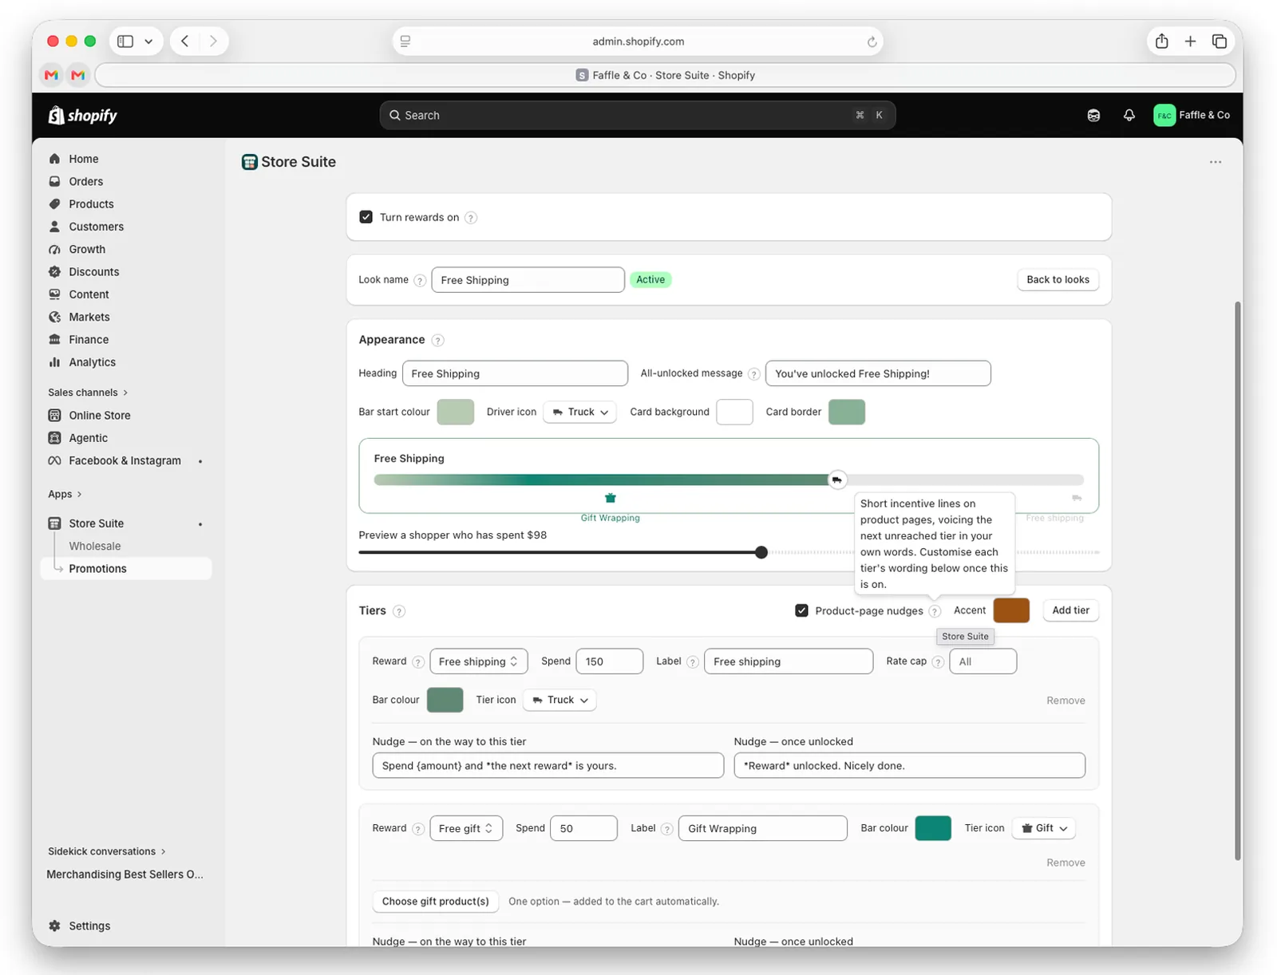This screenshot has height=975, width=1277.
Task: Open the Tier icon Gift dropdown
Action: point(1044,828)
